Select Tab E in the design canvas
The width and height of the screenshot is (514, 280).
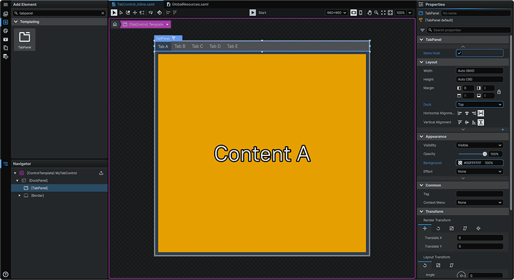point(232,46)
